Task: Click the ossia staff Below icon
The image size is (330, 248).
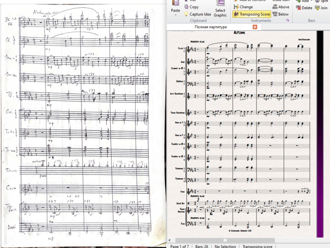Action: tap(275, 14)
